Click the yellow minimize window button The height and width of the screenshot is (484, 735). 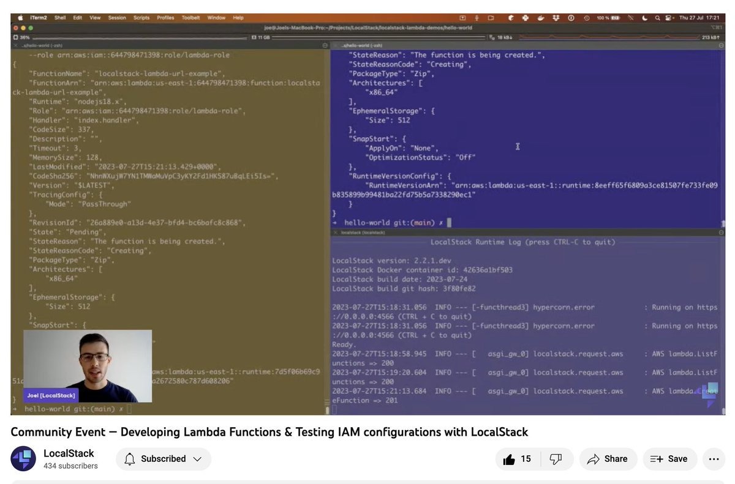(x=23, y=28)
